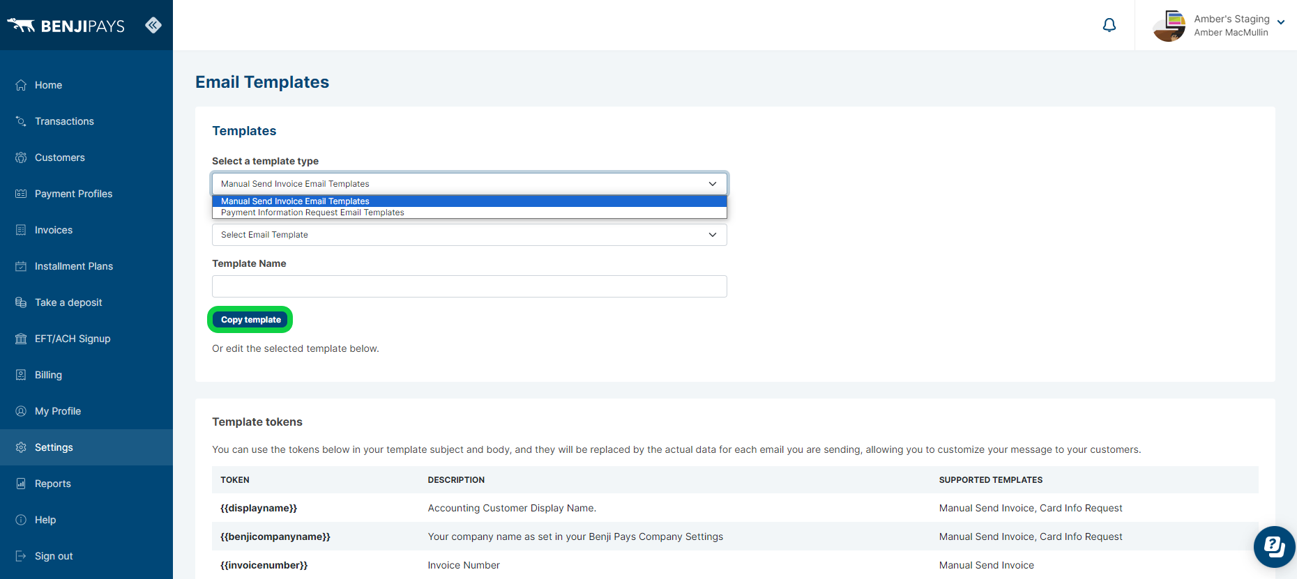Open the Select Email Template dropdown

[x=469, y=235]
